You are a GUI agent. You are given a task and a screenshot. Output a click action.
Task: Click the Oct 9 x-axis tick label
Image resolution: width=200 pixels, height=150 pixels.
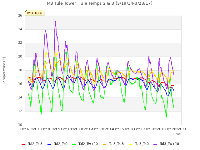point(56,129)
